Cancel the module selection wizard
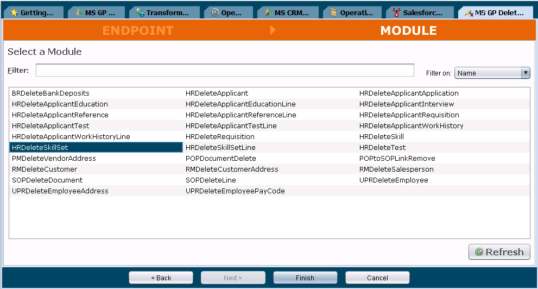The image size is (538, 289). pos(377,278)
